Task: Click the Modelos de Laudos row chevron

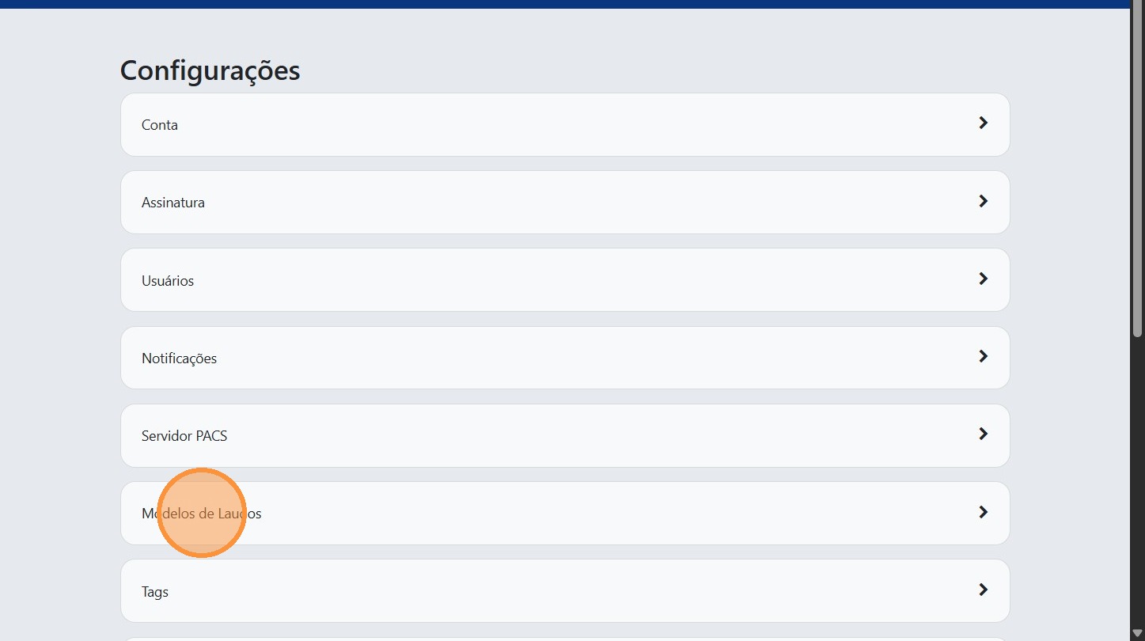Action: click(x=983, y=512)
